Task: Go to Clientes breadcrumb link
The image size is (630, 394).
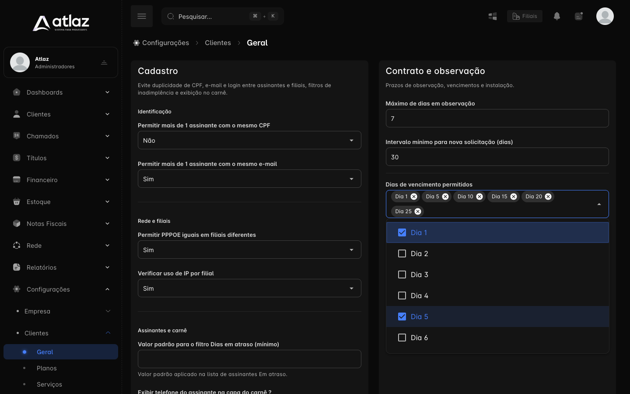Action: coord(218,43)
